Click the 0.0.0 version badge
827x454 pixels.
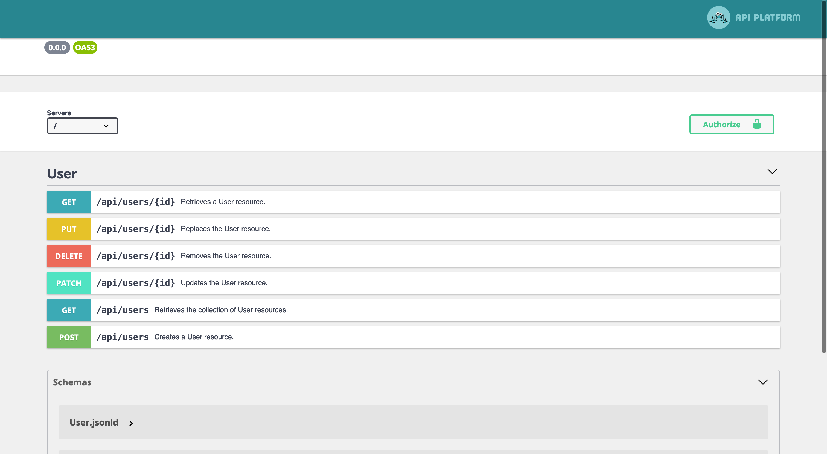coord(57,47)
